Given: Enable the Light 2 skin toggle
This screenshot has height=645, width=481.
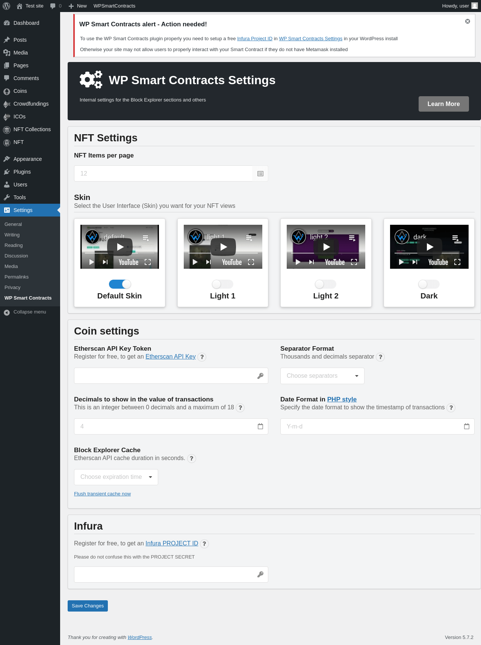Looking at the screenshot, I should tap(325, 284).
